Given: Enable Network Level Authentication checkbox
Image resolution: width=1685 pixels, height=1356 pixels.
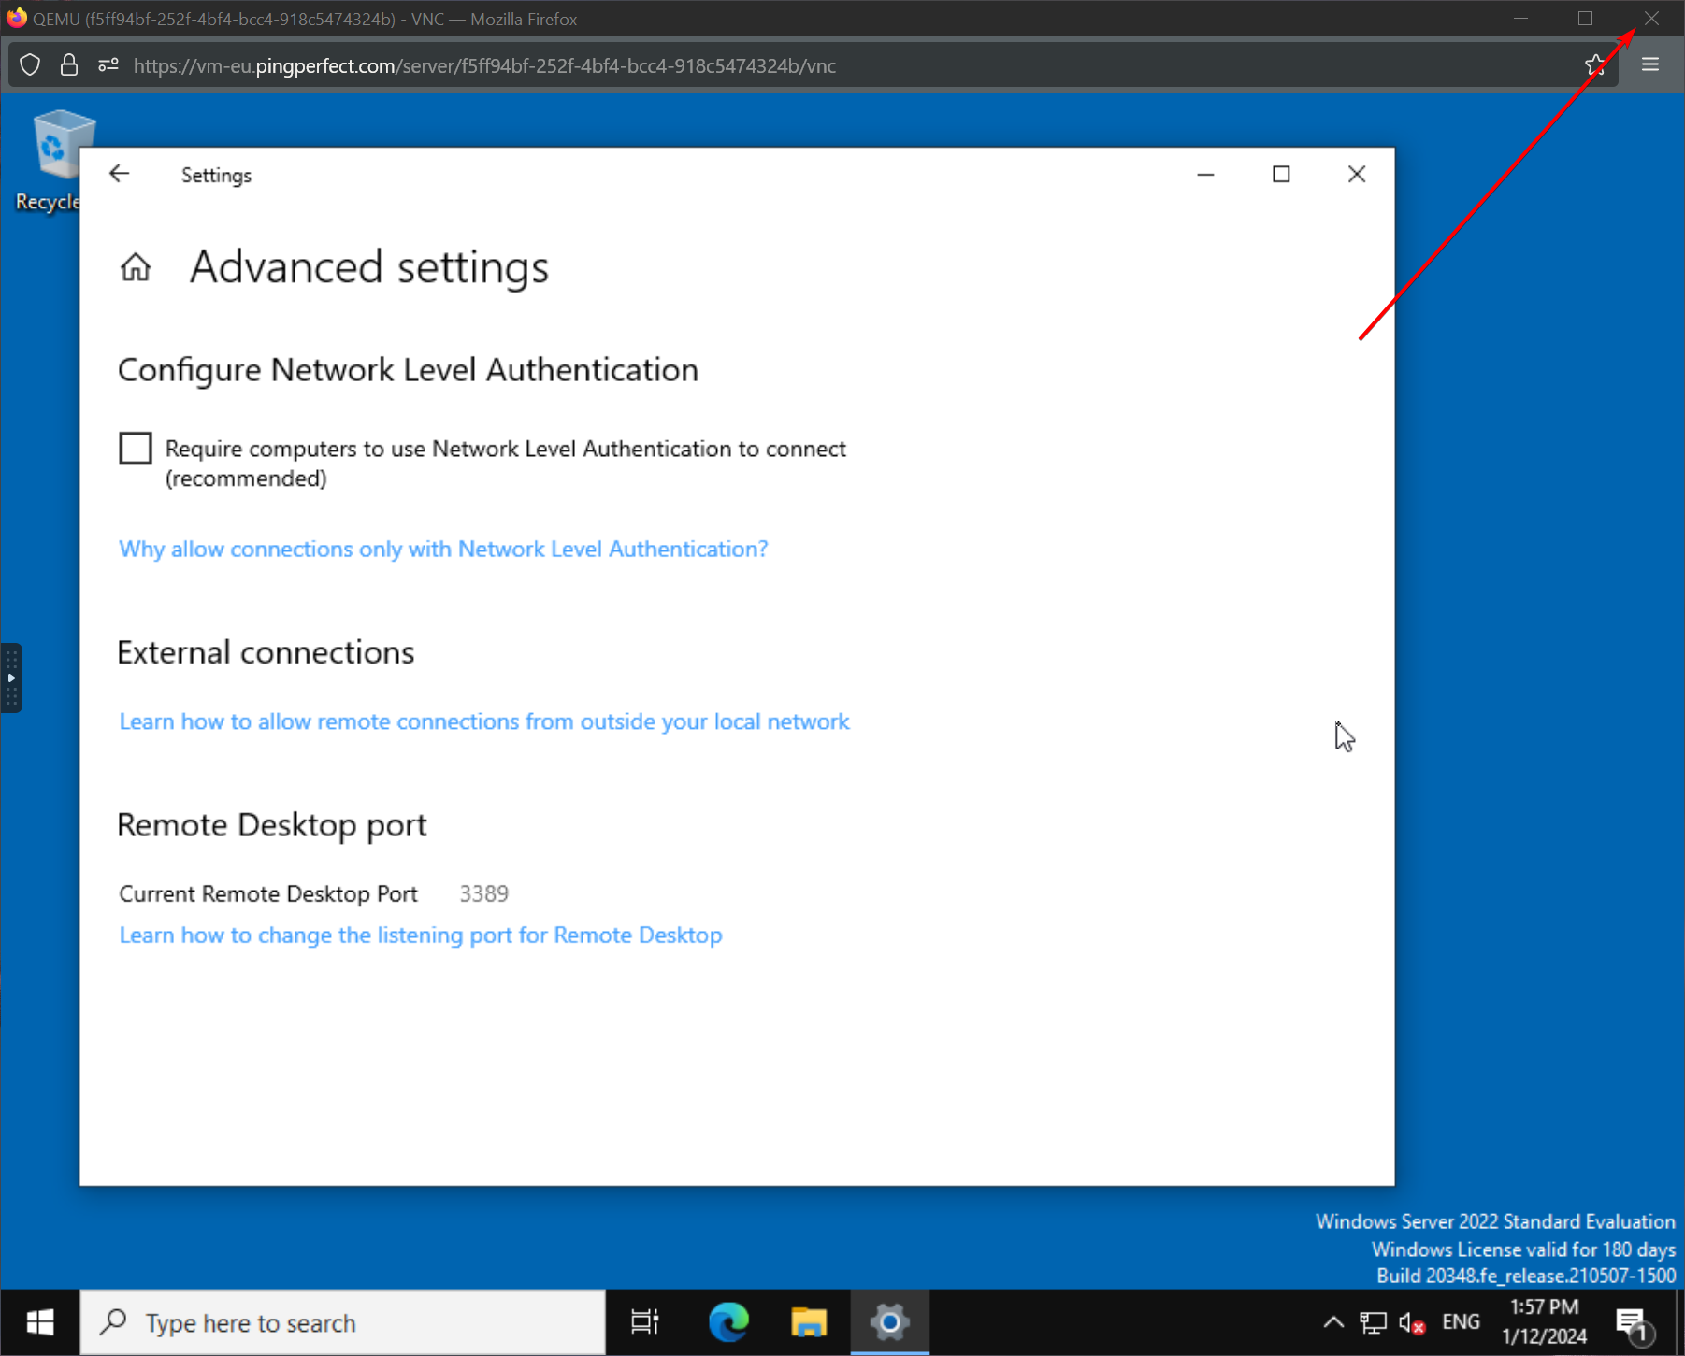Looking at the screenshot, I should (136, 449).
